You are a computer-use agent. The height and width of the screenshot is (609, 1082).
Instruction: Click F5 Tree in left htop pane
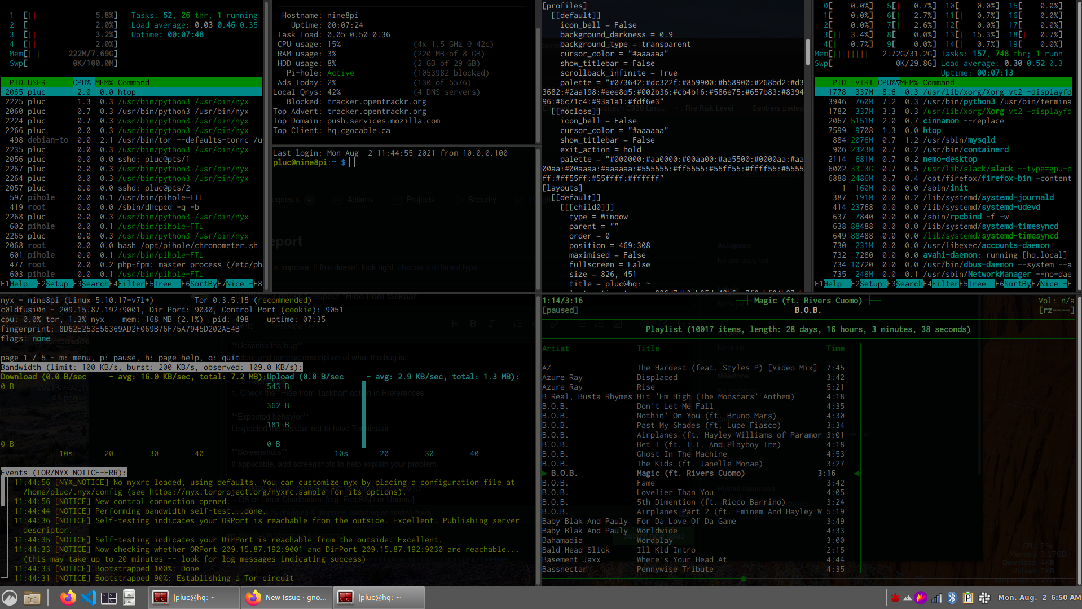click(163, 284)
